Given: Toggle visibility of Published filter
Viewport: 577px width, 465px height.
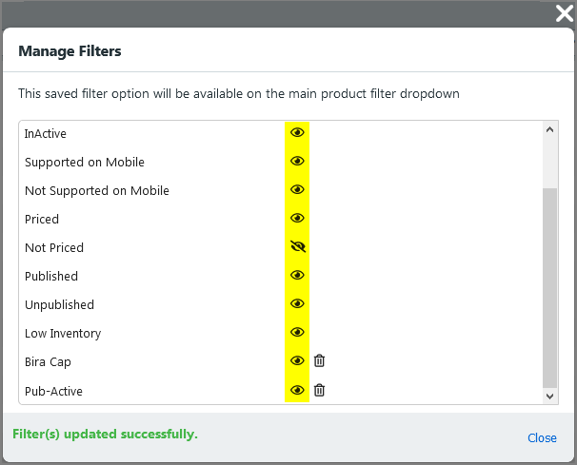Looking at the screenshot, I should pos(297,276).
